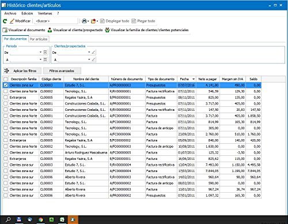Switch to the Por artículos tab
Screen dimensions: 288x224
pyautogui.click(x=39, y=39)
